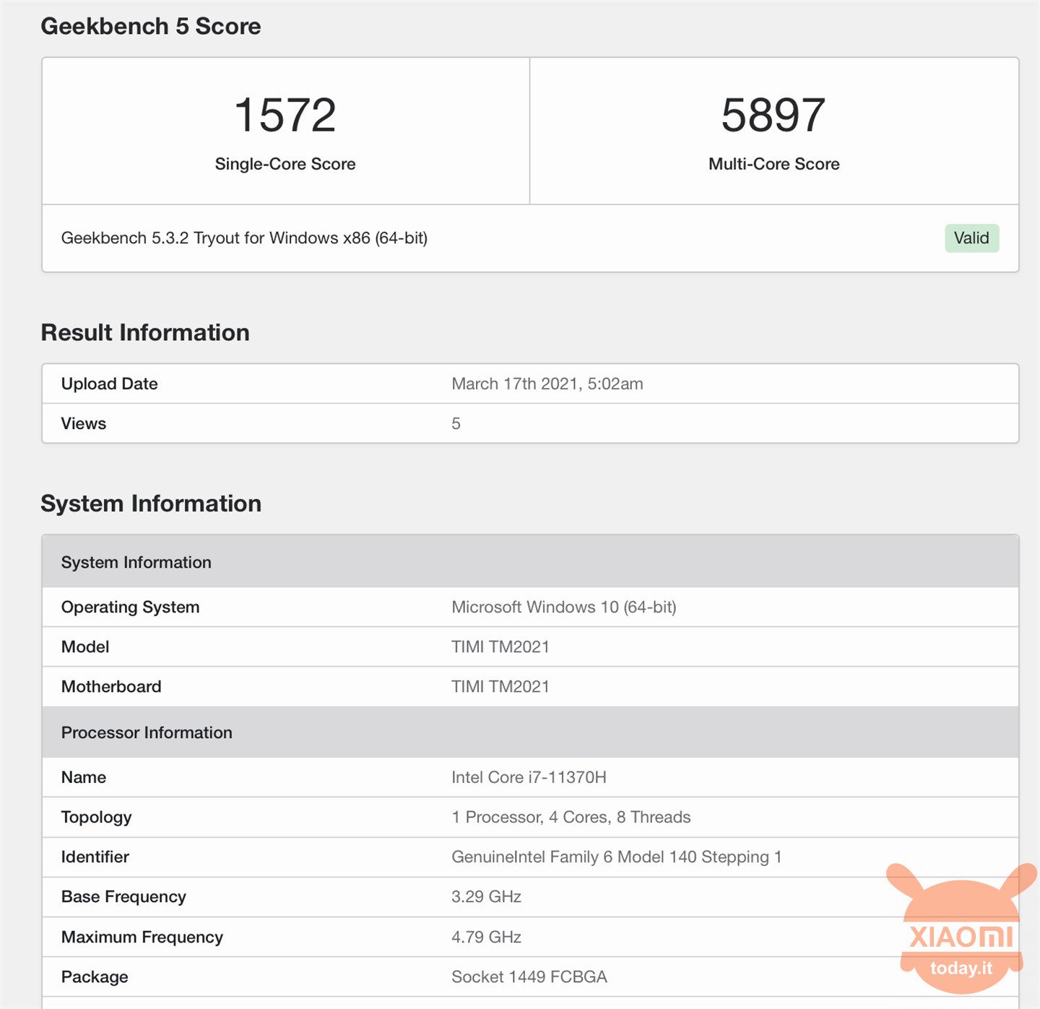
Task: Select the TIMI TM2021 value in Model row
Action: click(x=500, y=646)
